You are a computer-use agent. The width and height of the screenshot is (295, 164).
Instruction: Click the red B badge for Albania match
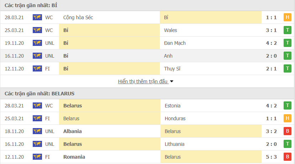click(x=287, y=131)
